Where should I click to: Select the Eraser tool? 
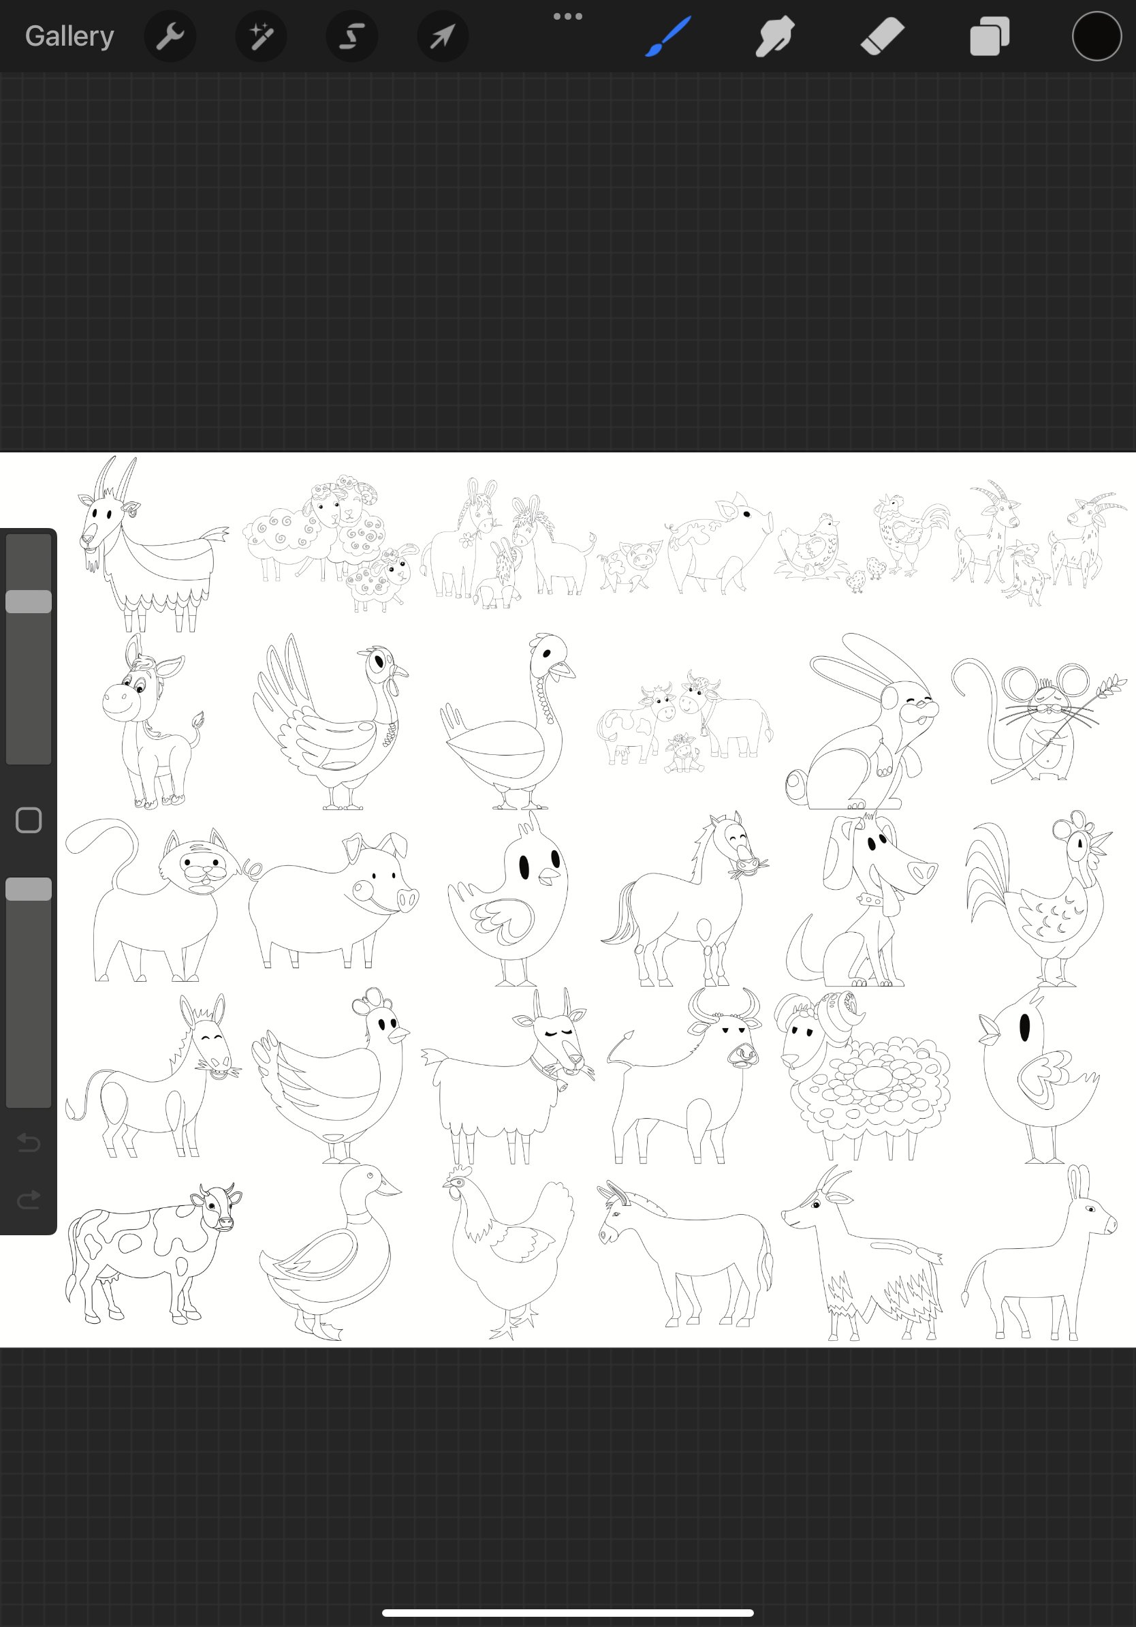click(x=881, y=35)
